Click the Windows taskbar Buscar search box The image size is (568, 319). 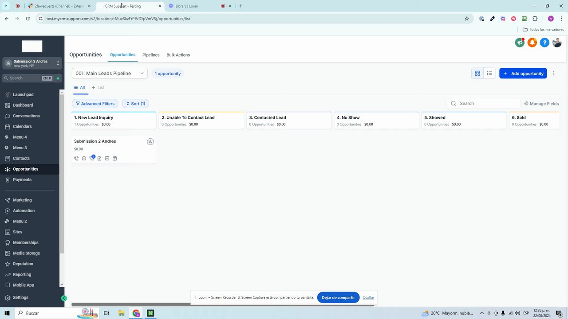56,313
